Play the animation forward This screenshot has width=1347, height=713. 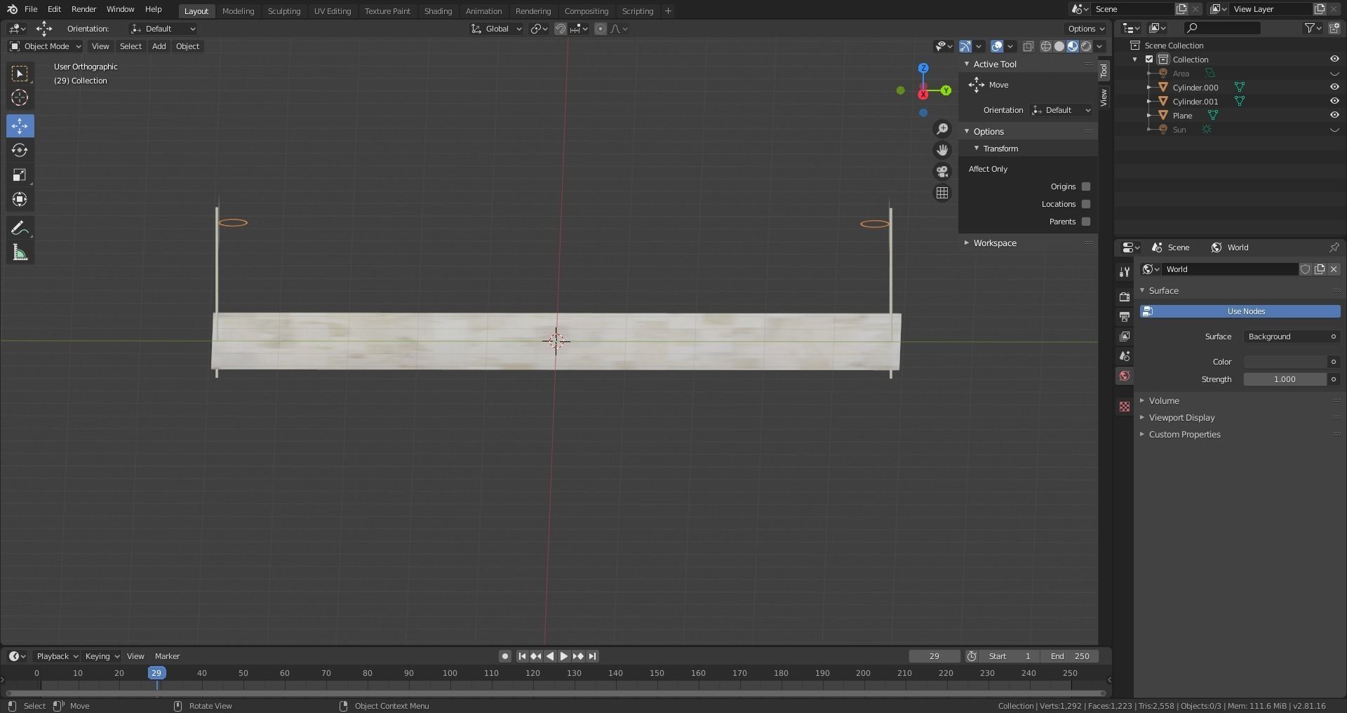[564, 656]
